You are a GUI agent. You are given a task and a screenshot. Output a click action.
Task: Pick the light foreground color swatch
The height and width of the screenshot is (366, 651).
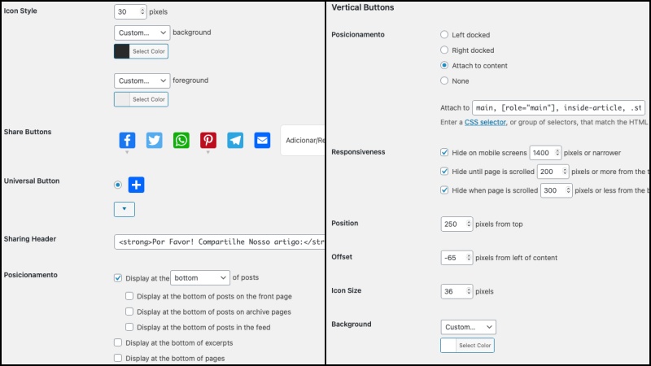tap(121, 99)
